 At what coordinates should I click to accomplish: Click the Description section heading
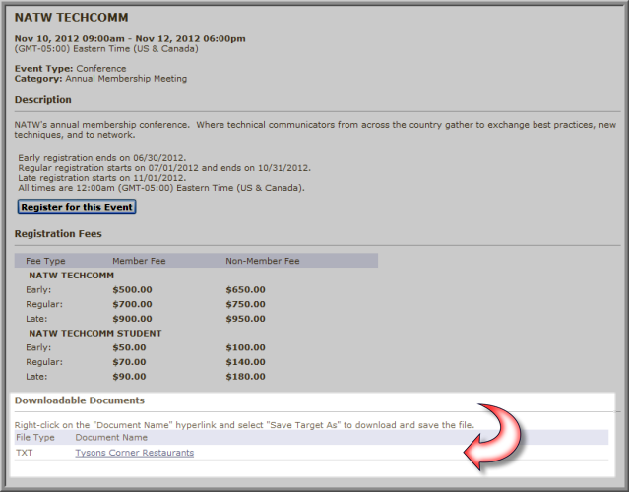(x=43, y=99)
